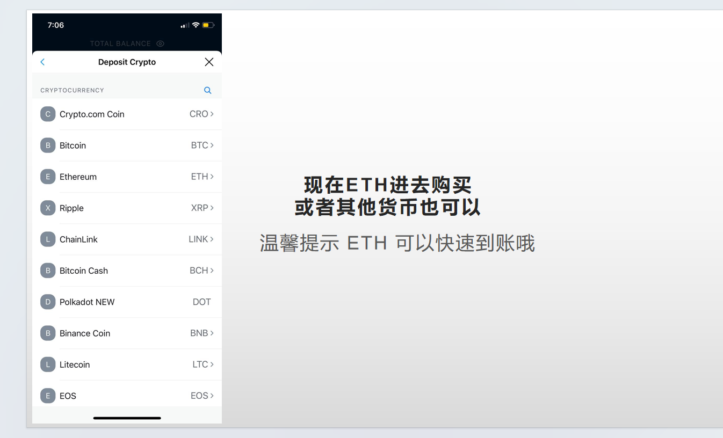The height and width of the screenshot is (438, 723).
Task: Select Bitcoin Cash from the list
Action: click(84, 271)
